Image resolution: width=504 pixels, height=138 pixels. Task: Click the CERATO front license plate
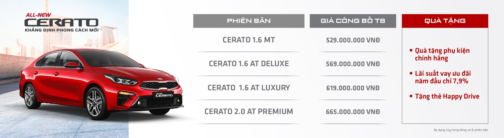coord(164,95)
